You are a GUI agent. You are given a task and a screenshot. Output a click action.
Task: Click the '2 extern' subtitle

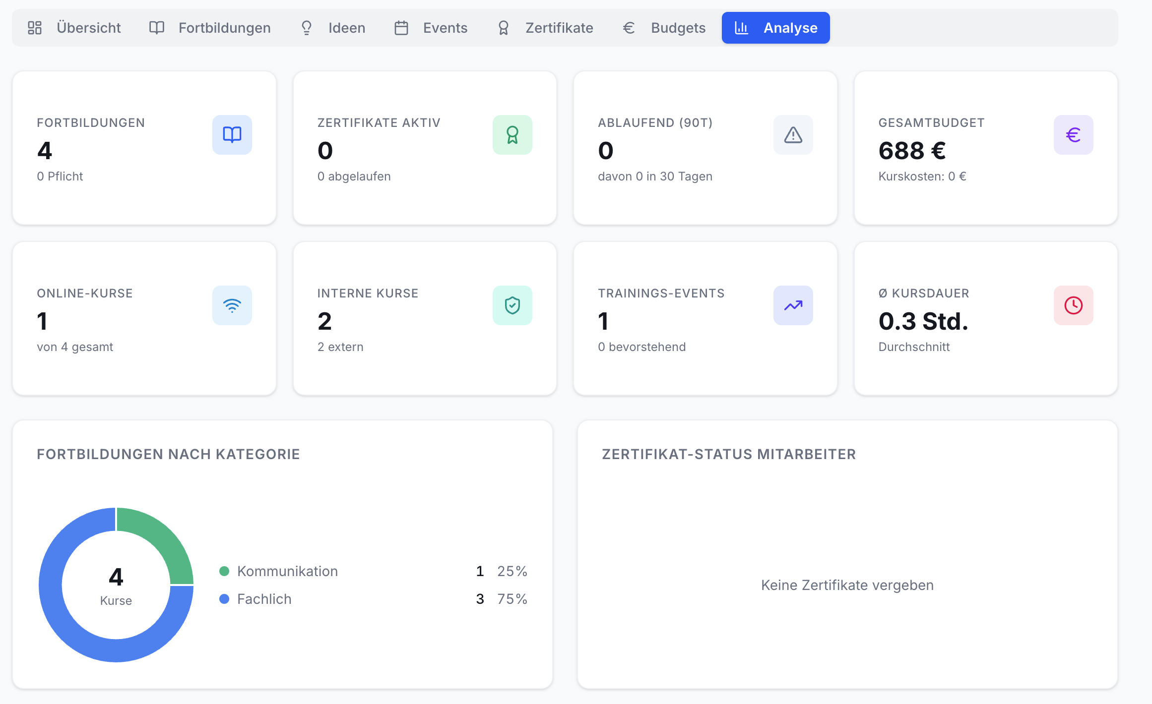tap(340, 347)
